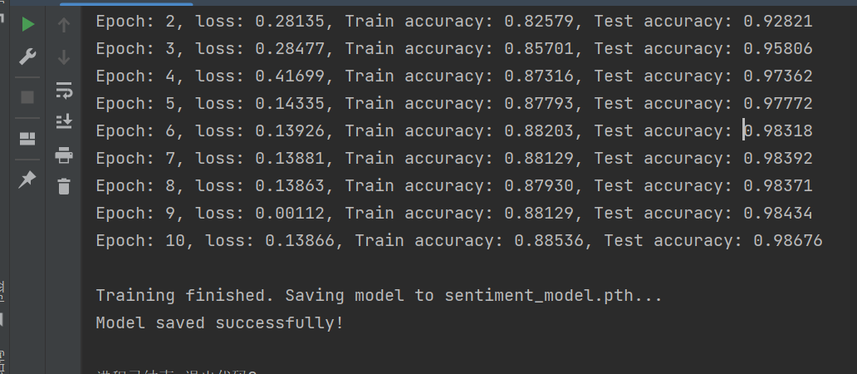Viewport: 857px width, 374px height.
Task: Rerun the script with the green Run button
Action: click(x=27, y=25)
